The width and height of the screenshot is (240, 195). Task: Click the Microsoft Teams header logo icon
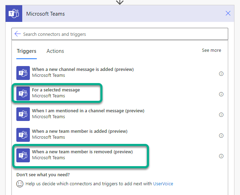pyautogui.click(x=14, y=14)
